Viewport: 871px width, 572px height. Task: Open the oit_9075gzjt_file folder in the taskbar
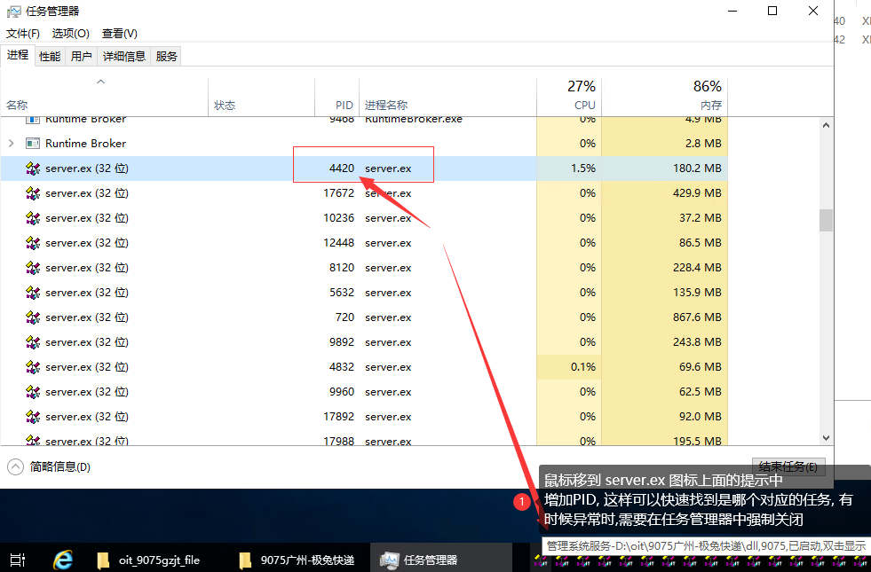[x=149, y=560]
